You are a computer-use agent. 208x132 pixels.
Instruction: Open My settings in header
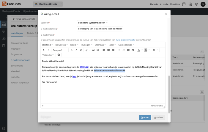[x=175, y=4]
